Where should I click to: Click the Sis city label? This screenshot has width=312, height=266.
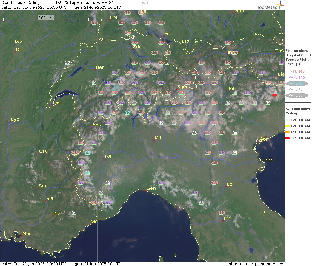point(50,198)
